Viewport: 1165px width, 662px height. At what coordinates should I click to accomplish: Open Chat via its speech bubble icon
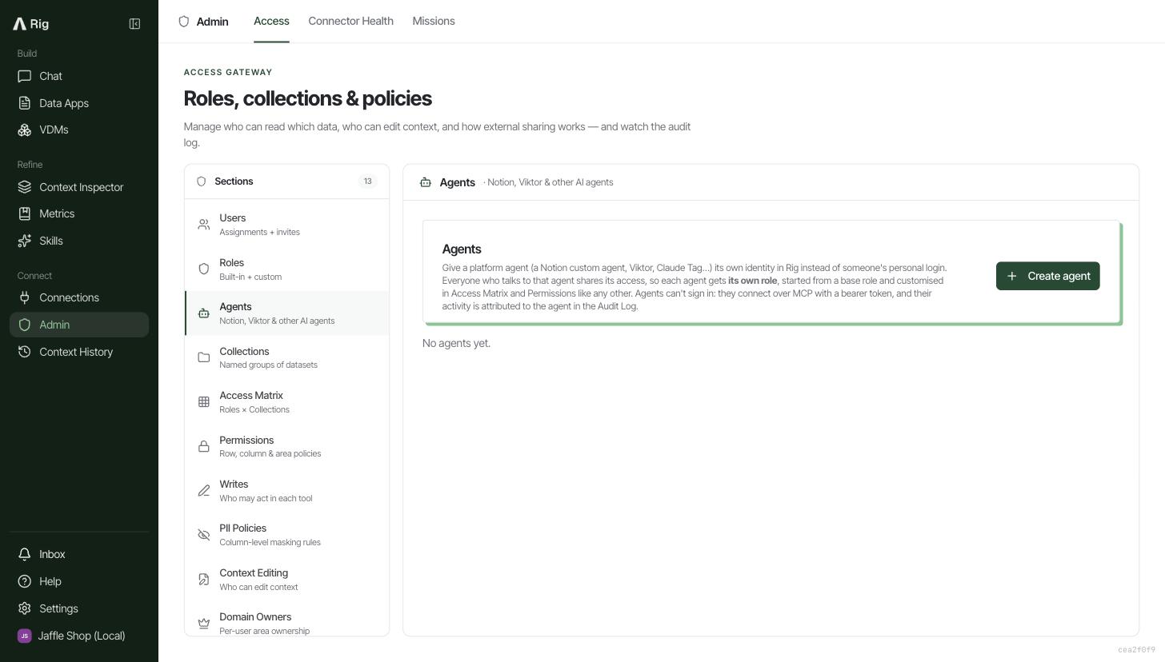point(25,76)
